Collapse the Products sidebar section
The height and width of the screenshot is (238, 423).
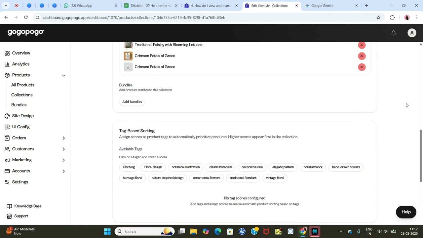click(x=63, y=75)
